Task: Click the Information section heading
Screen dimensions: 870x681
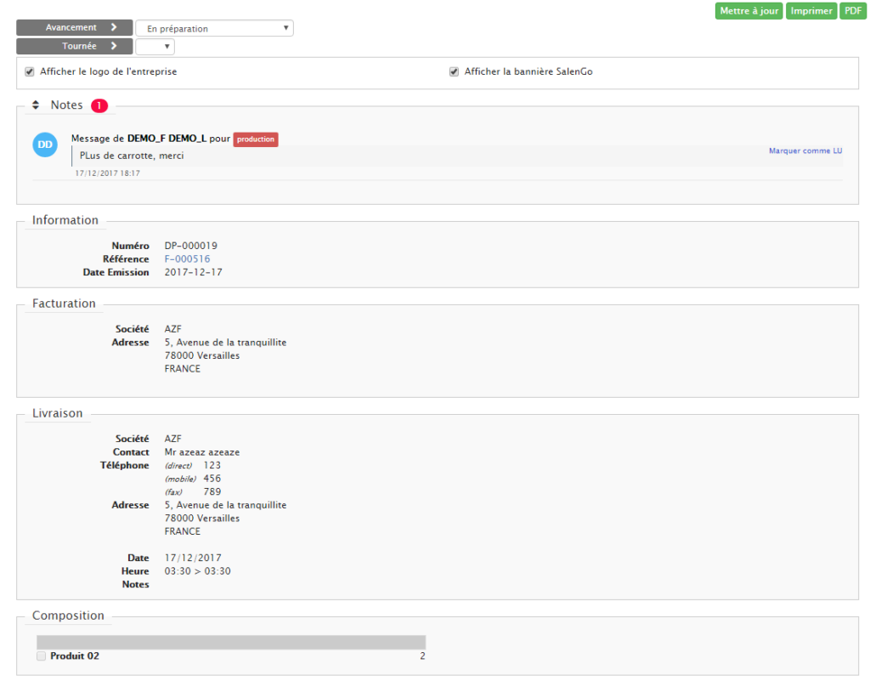Action: (65, 220)
